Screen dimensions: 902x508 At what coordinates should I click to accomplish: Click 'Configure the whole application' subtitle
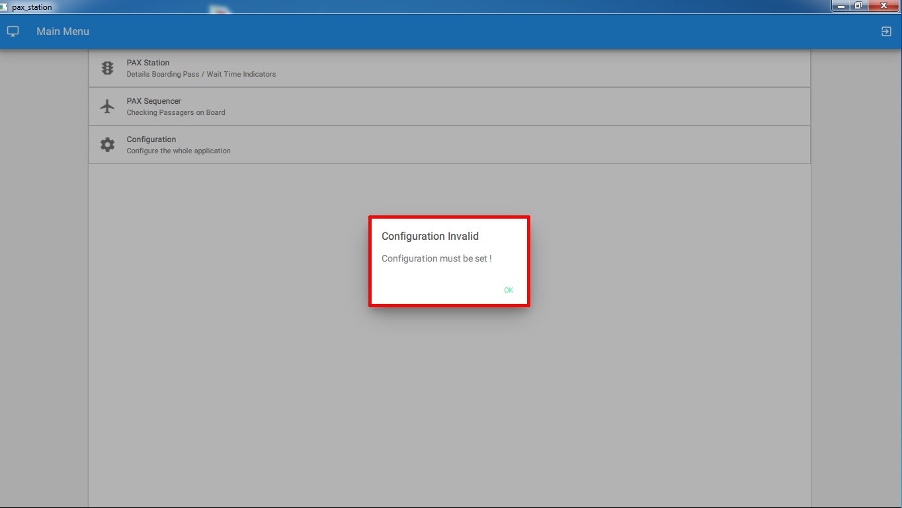(179, 151)
